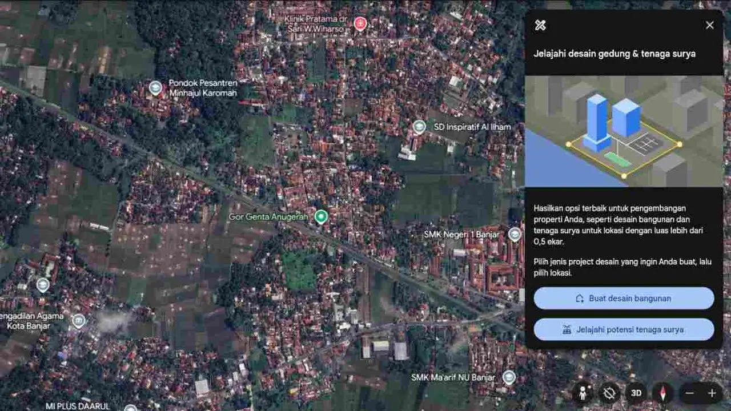Click Buat desain bangunan button
This screenshot has width=731, height=411.
click(624, 298)
